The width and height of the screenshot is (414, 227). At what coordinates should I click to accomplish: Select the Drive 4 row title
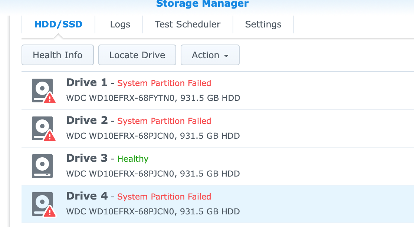coord(87,196)
